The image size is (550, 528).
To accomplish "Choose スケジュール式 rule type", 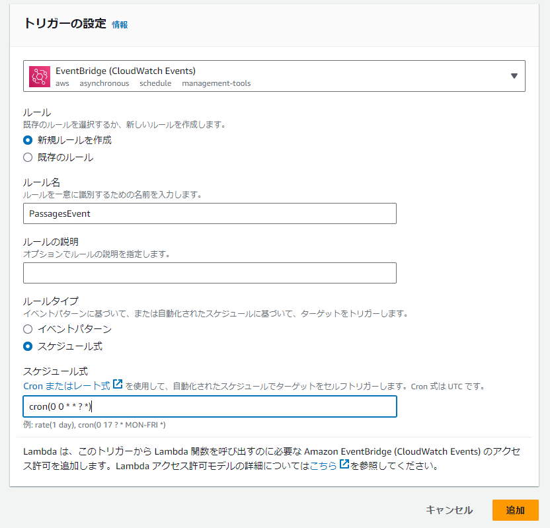I will tap(28, 346).
